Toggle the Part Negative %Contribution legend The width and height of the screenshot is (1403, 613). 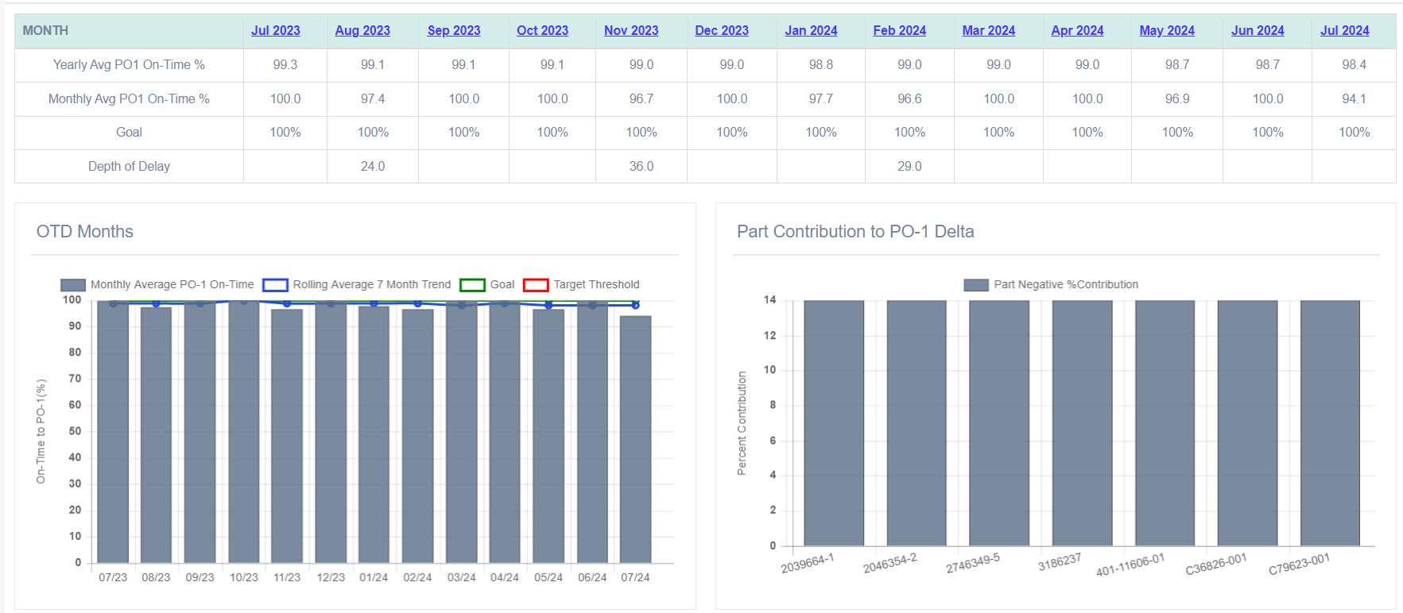[1066, 284]
